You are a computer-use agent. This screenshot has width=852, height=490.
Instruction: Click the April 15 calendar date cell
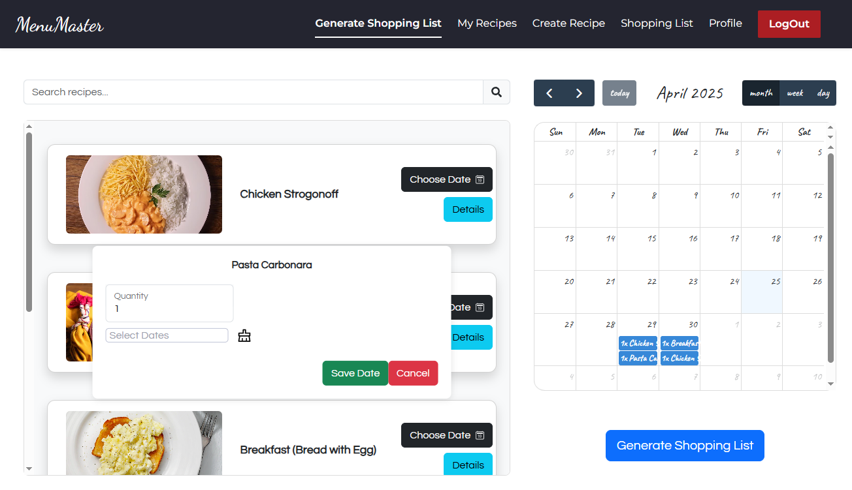[638, 249]
